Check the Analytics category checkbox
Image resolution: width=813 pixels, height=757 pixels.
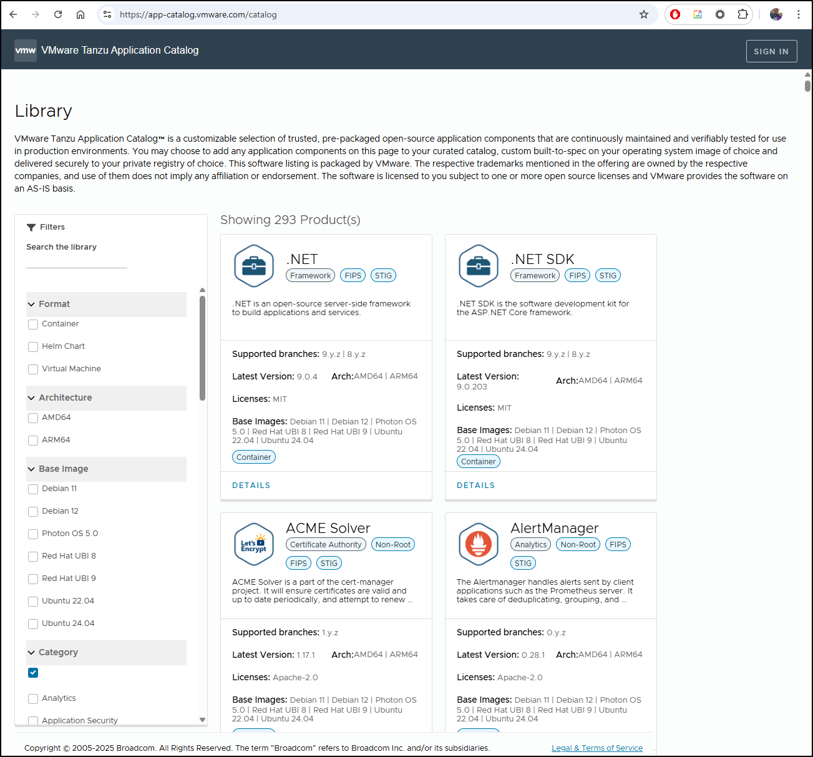[x=33, y=699]
